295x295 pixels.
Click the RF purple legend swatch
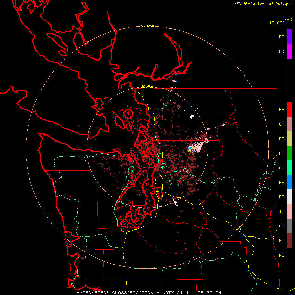(289, 37)
